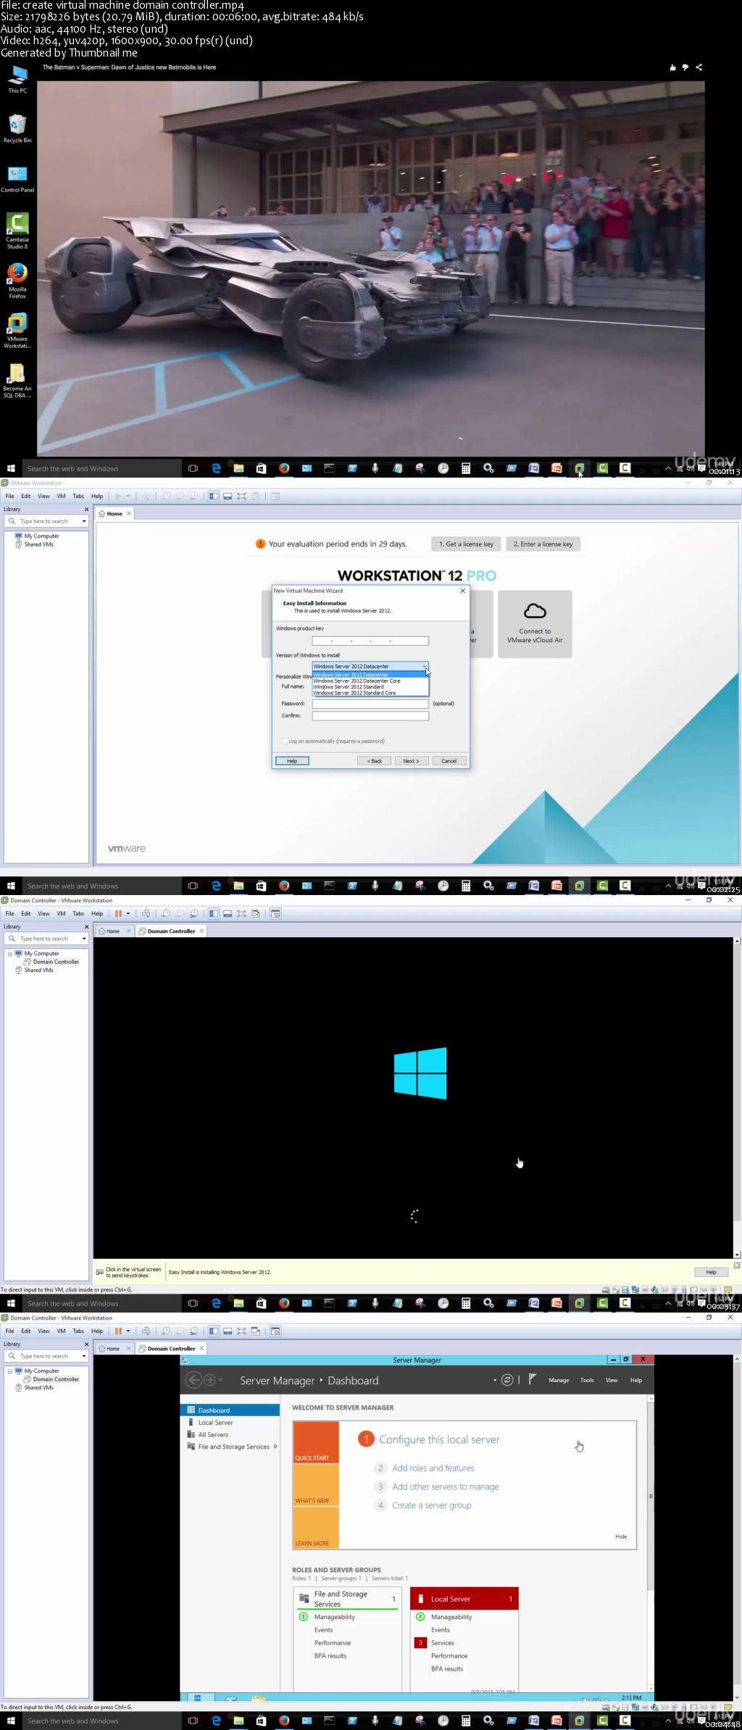The width and height of the screenshot is (742, 1730).
Task: Close the Library panel in the wizard frame
Action: pos(86,510)
